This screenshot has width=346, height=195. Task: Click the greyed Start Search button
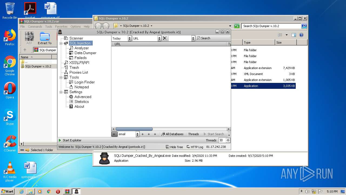click(214, 134)
